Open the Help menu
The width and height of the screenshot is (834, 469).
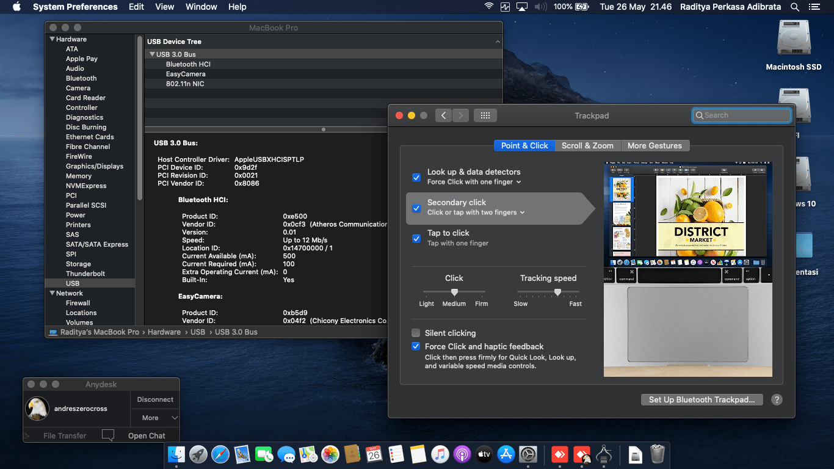tap(237, 7)
